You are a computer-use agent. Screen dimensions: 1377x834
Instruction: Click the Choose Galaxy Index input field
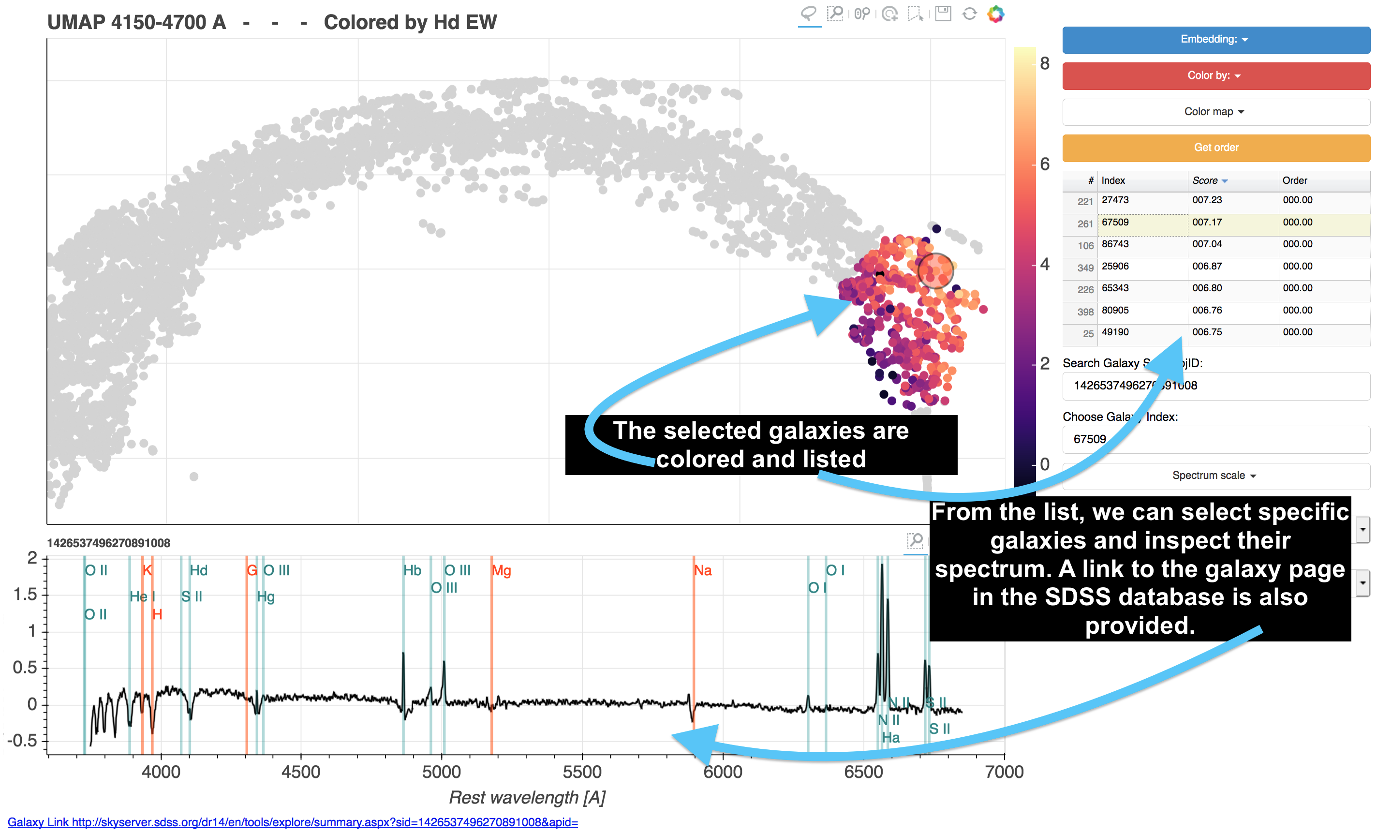click(x=1215, y=439)
